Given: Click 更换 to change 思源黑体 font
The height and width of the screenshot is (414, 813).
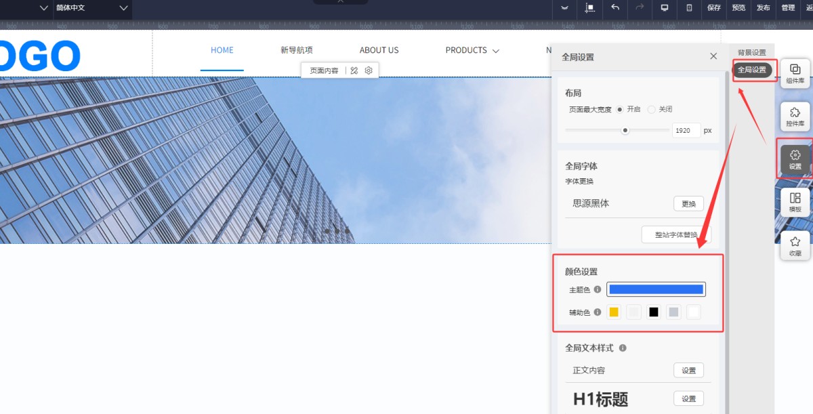Looking at the screenshot, I should [688, 203].
